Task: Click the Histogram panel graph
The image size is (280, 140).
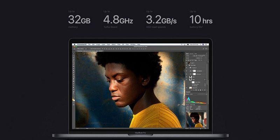Action: [x=196, y=100]
